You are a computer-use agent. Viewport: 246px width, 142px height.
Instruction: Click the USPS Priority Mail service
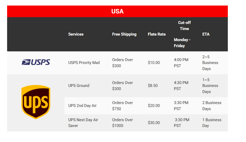pyautogui.click(x=84, y=63)
